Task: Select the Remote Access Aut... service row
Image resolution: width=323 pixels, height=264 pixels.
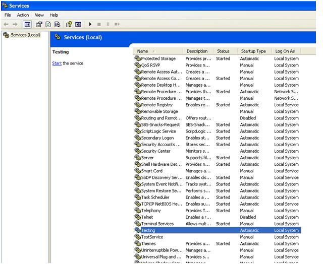Action: [x=218, y=72]
